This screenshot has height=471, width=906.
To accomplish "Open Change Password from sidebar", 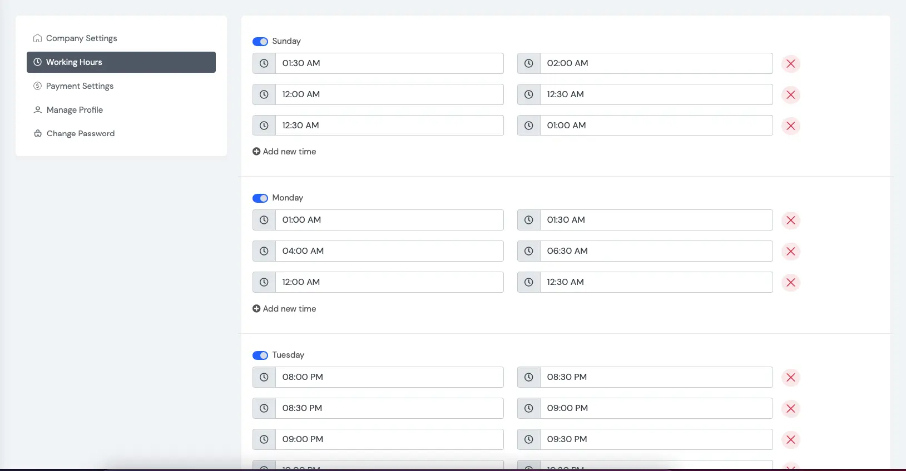I will tap(80, 134).
